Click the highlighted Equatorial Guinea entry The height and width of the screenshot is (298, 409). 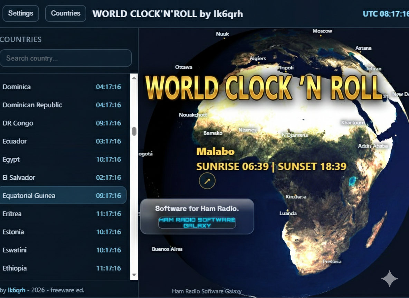tap(62, 195)
